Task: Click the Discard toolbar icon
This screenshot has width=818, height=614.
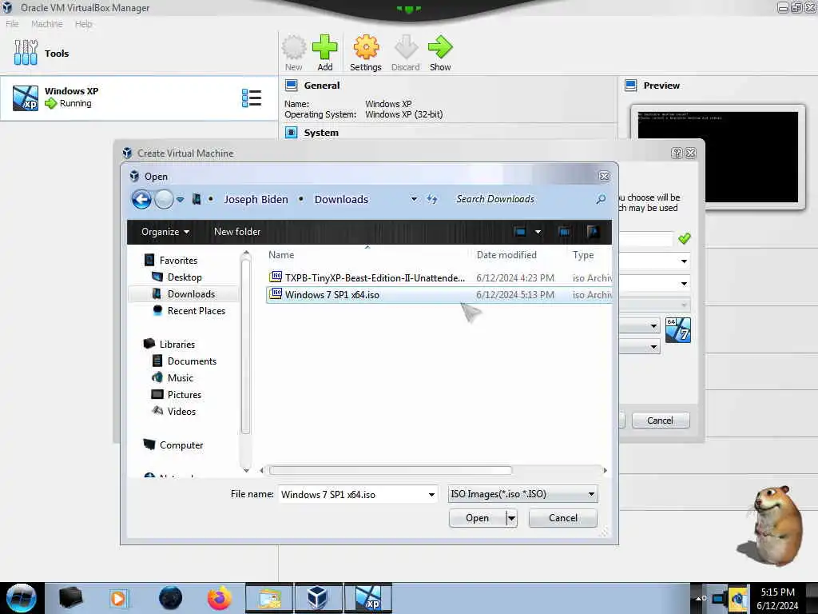Action: (405, 47)
